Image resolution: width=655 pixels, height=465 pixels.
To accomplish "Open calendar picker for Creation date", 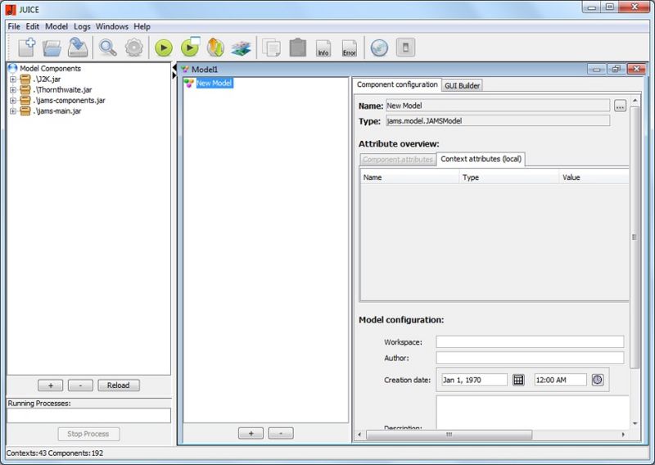I will point(518,380).
